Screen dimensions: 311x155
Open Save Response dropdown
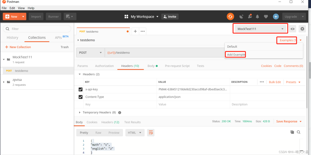point(289,122)
